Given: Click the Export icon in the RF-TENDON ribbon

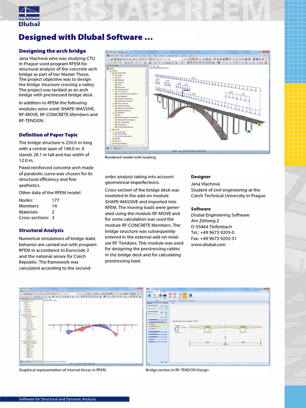Looking at the screenshot, I should (x=175, y=296).
